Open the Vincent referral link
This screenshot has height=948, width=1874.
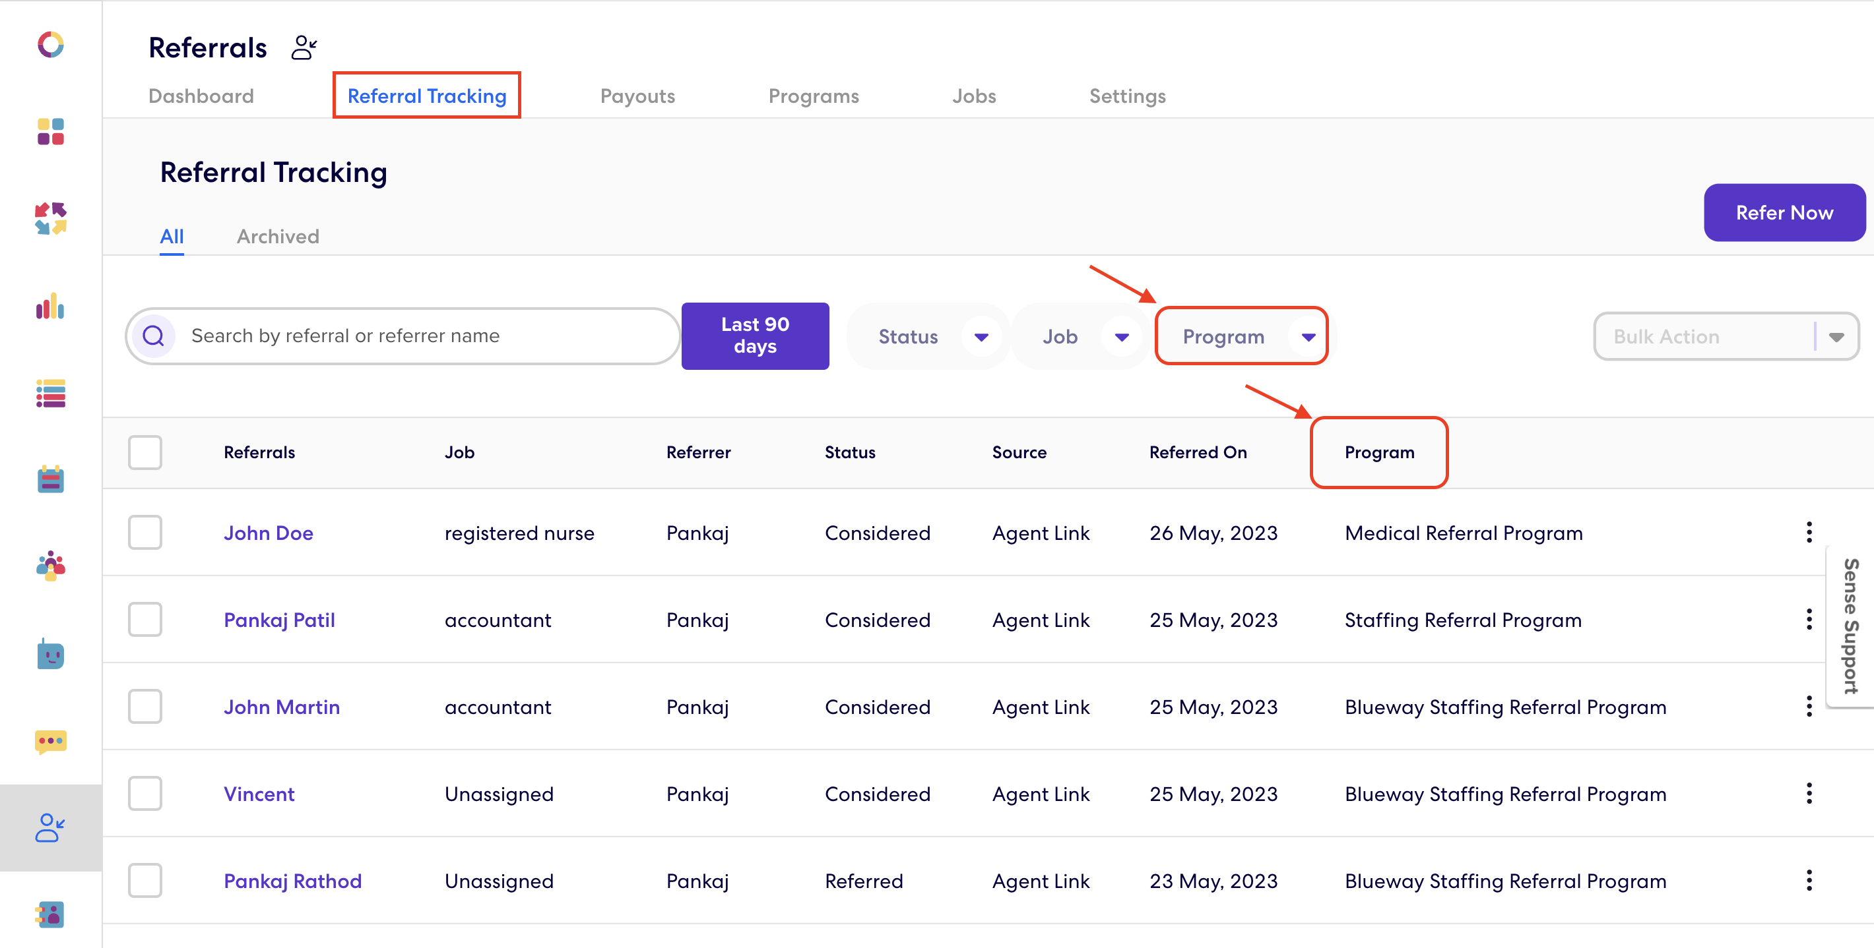[259, 794]
